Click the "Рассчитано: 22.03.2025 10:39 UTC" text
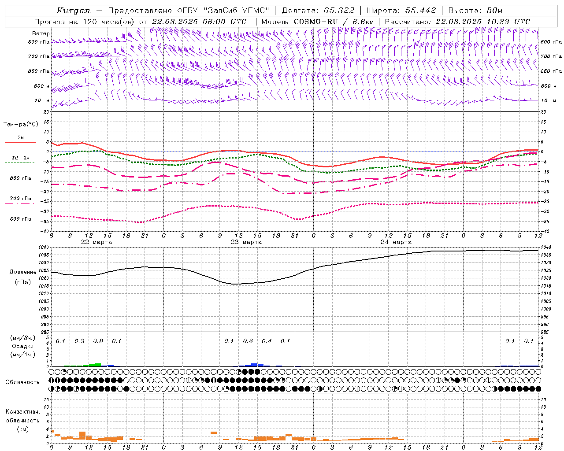This screenshot has width=564, height=451. pos(458,22)
